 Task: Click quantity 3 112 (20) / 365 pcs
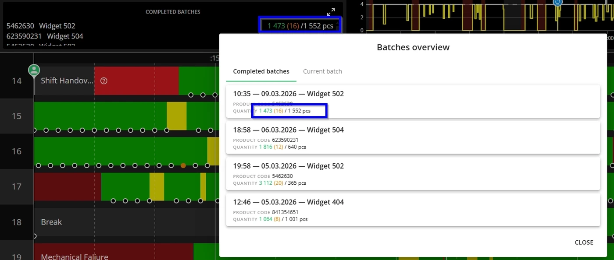(x=282, y=183)
